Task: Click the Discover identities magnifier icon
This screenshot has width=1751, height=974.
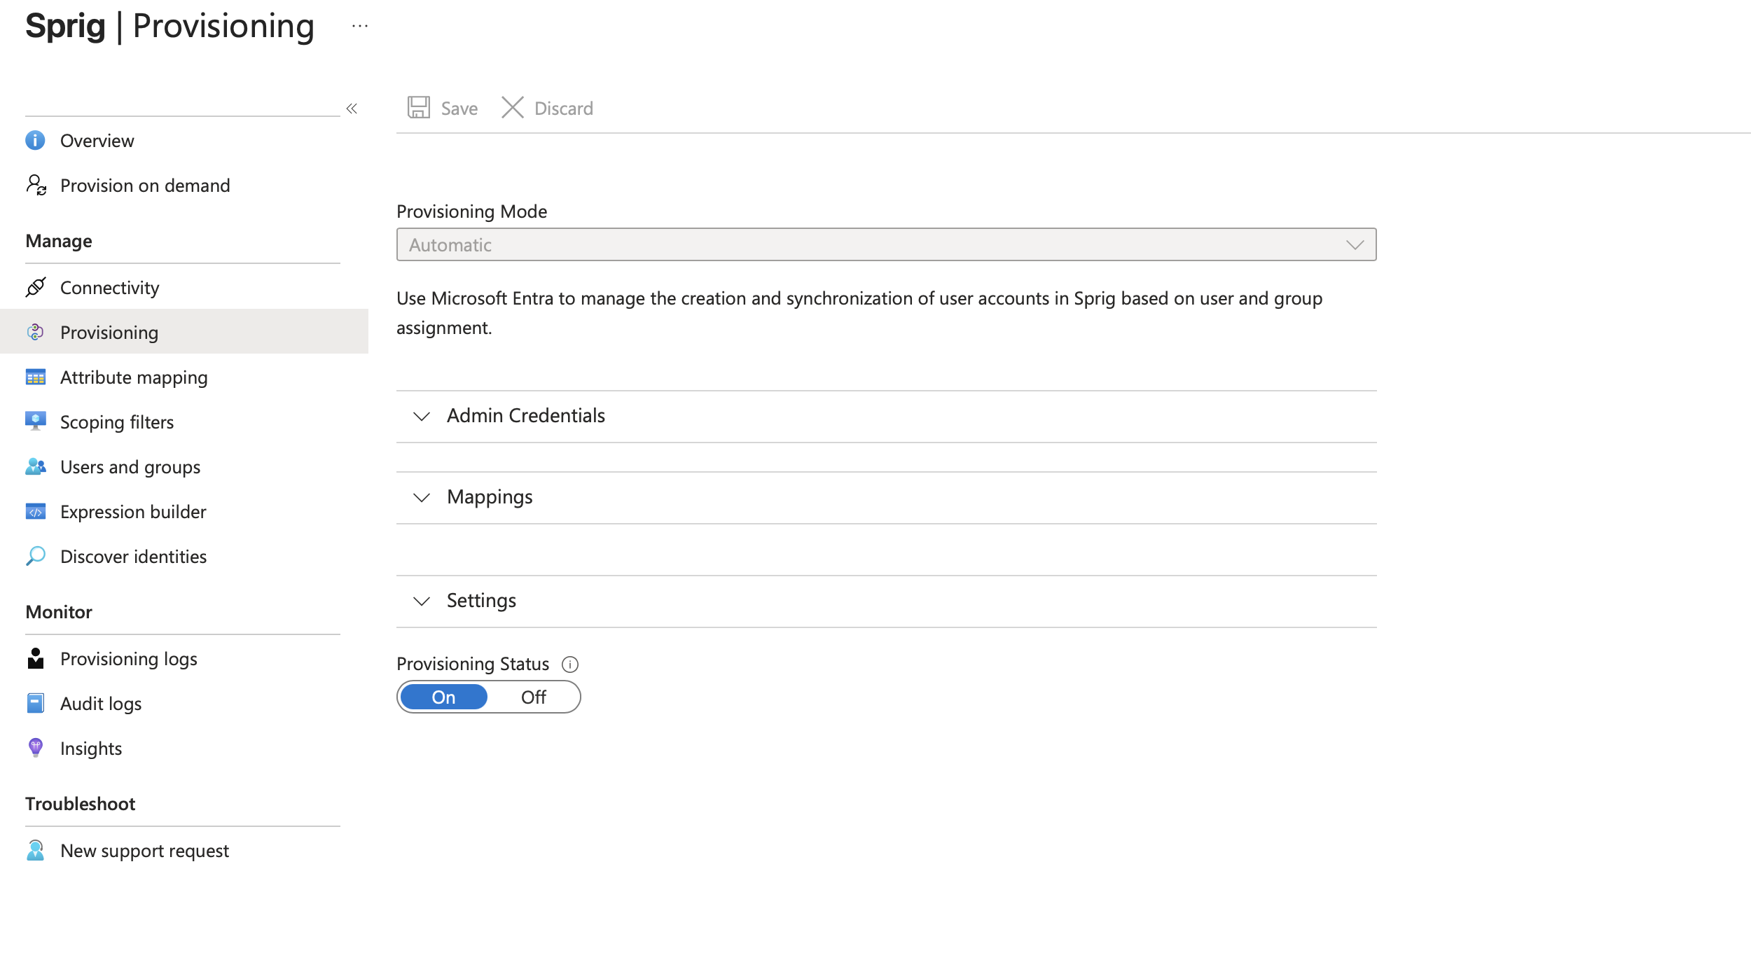Action: [x=36, y=557]
